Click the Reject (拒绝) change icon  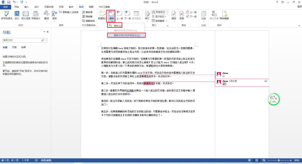[181, 15]
